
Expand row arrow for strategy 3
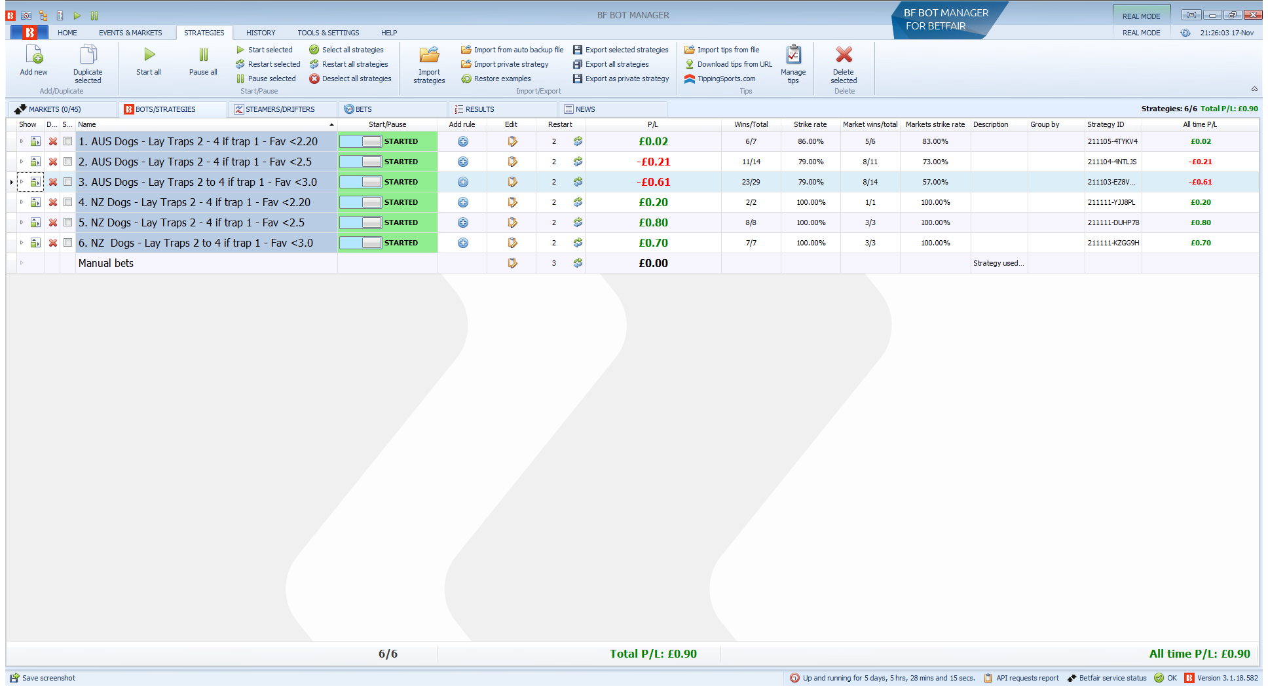pyautogui.click(x=22, y=182)
